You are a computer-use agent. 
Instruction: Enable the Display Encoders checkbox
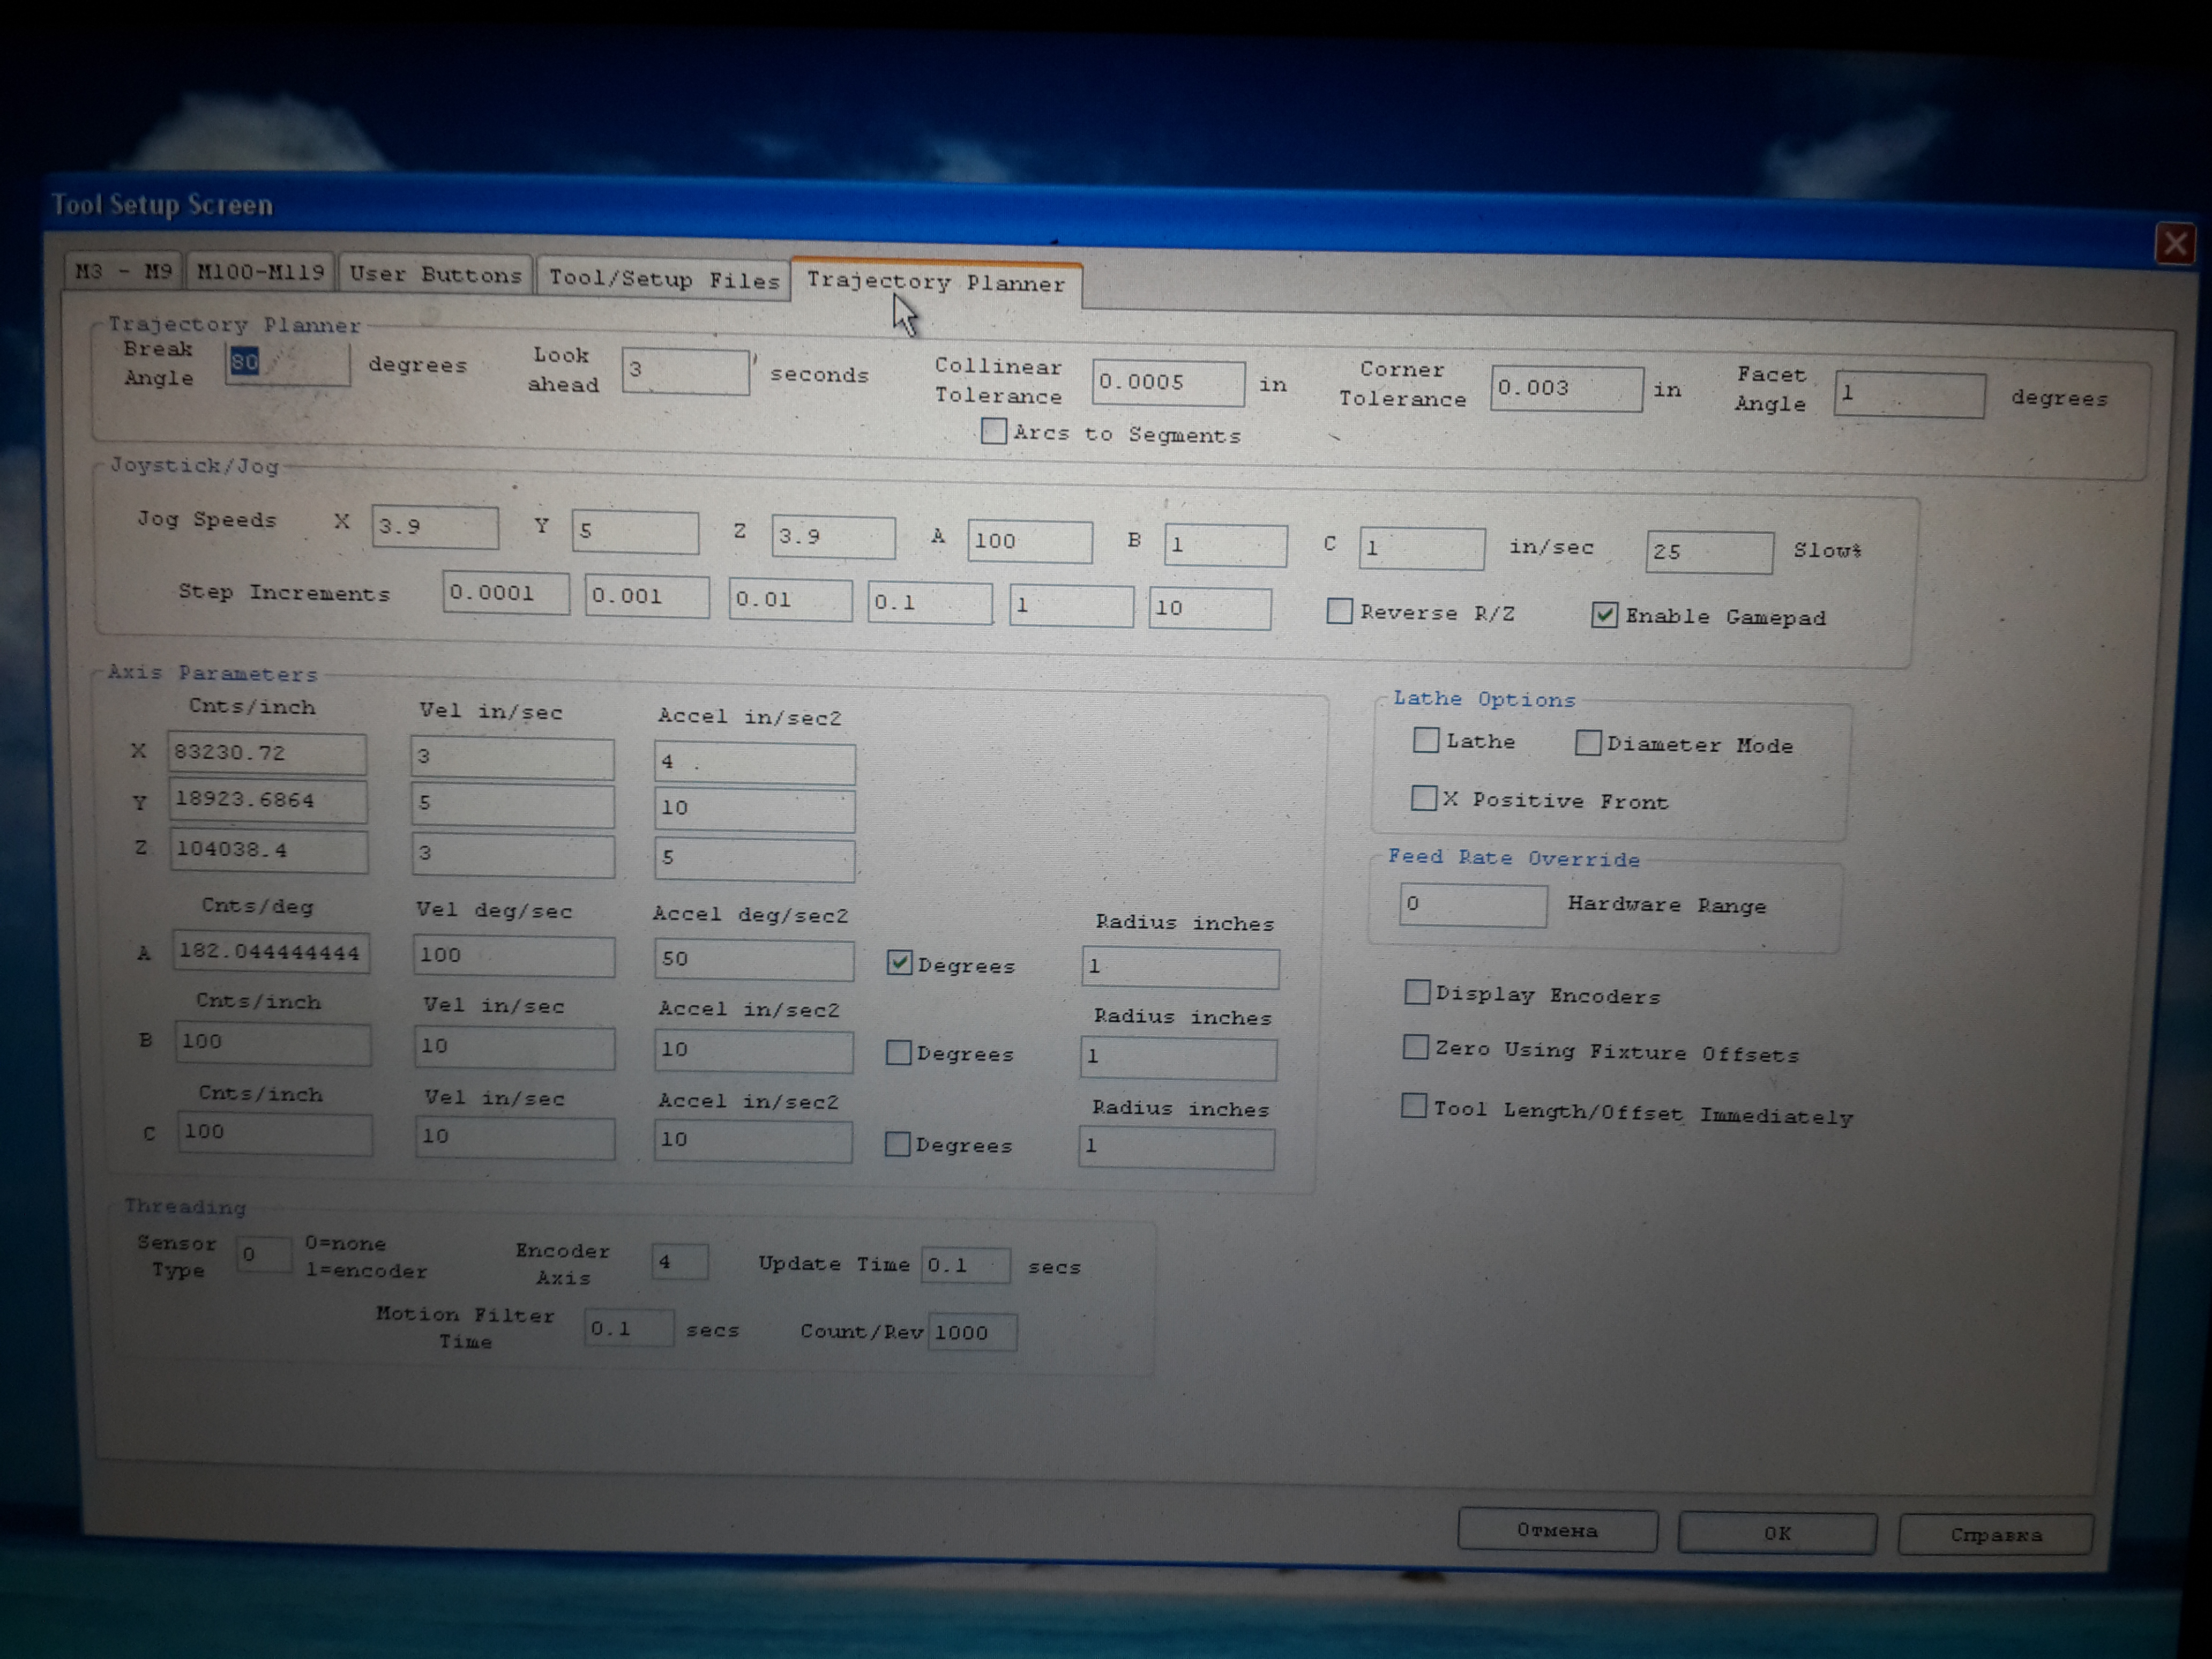coord(1416,992)
